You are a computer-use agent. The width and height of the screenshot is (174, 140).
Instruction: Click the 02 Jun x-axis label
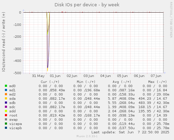(x=72, y=76)
